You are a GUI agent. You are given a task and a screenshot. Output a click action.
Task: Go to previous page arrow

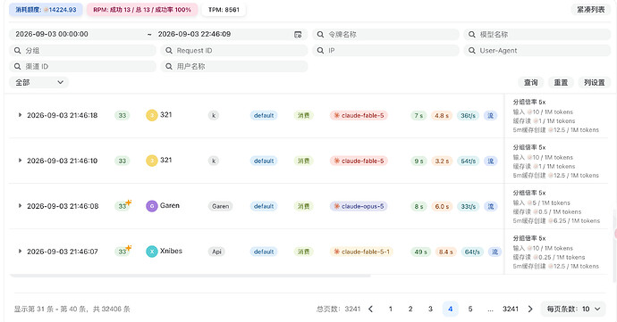click(370, 309)
